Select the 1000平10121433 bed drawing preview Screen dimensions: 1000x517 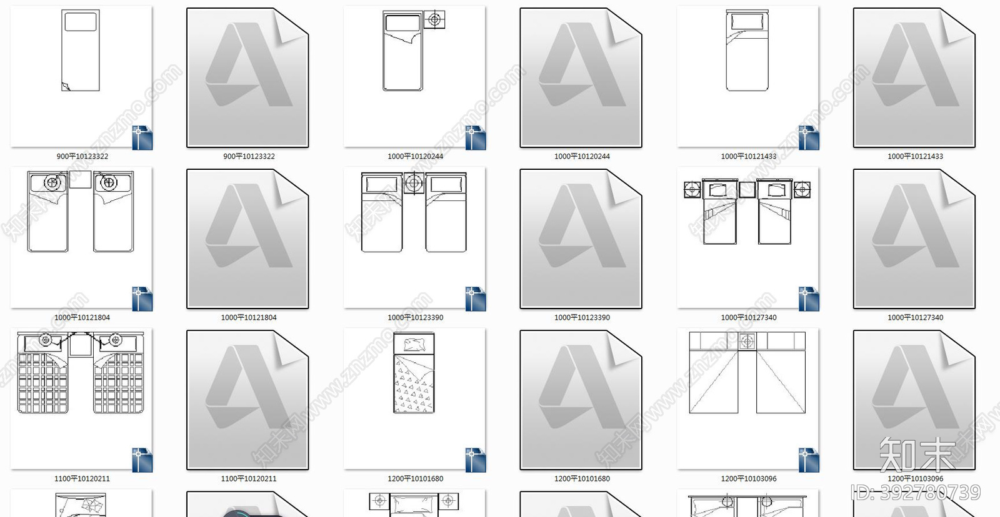[x=748, y=77]
